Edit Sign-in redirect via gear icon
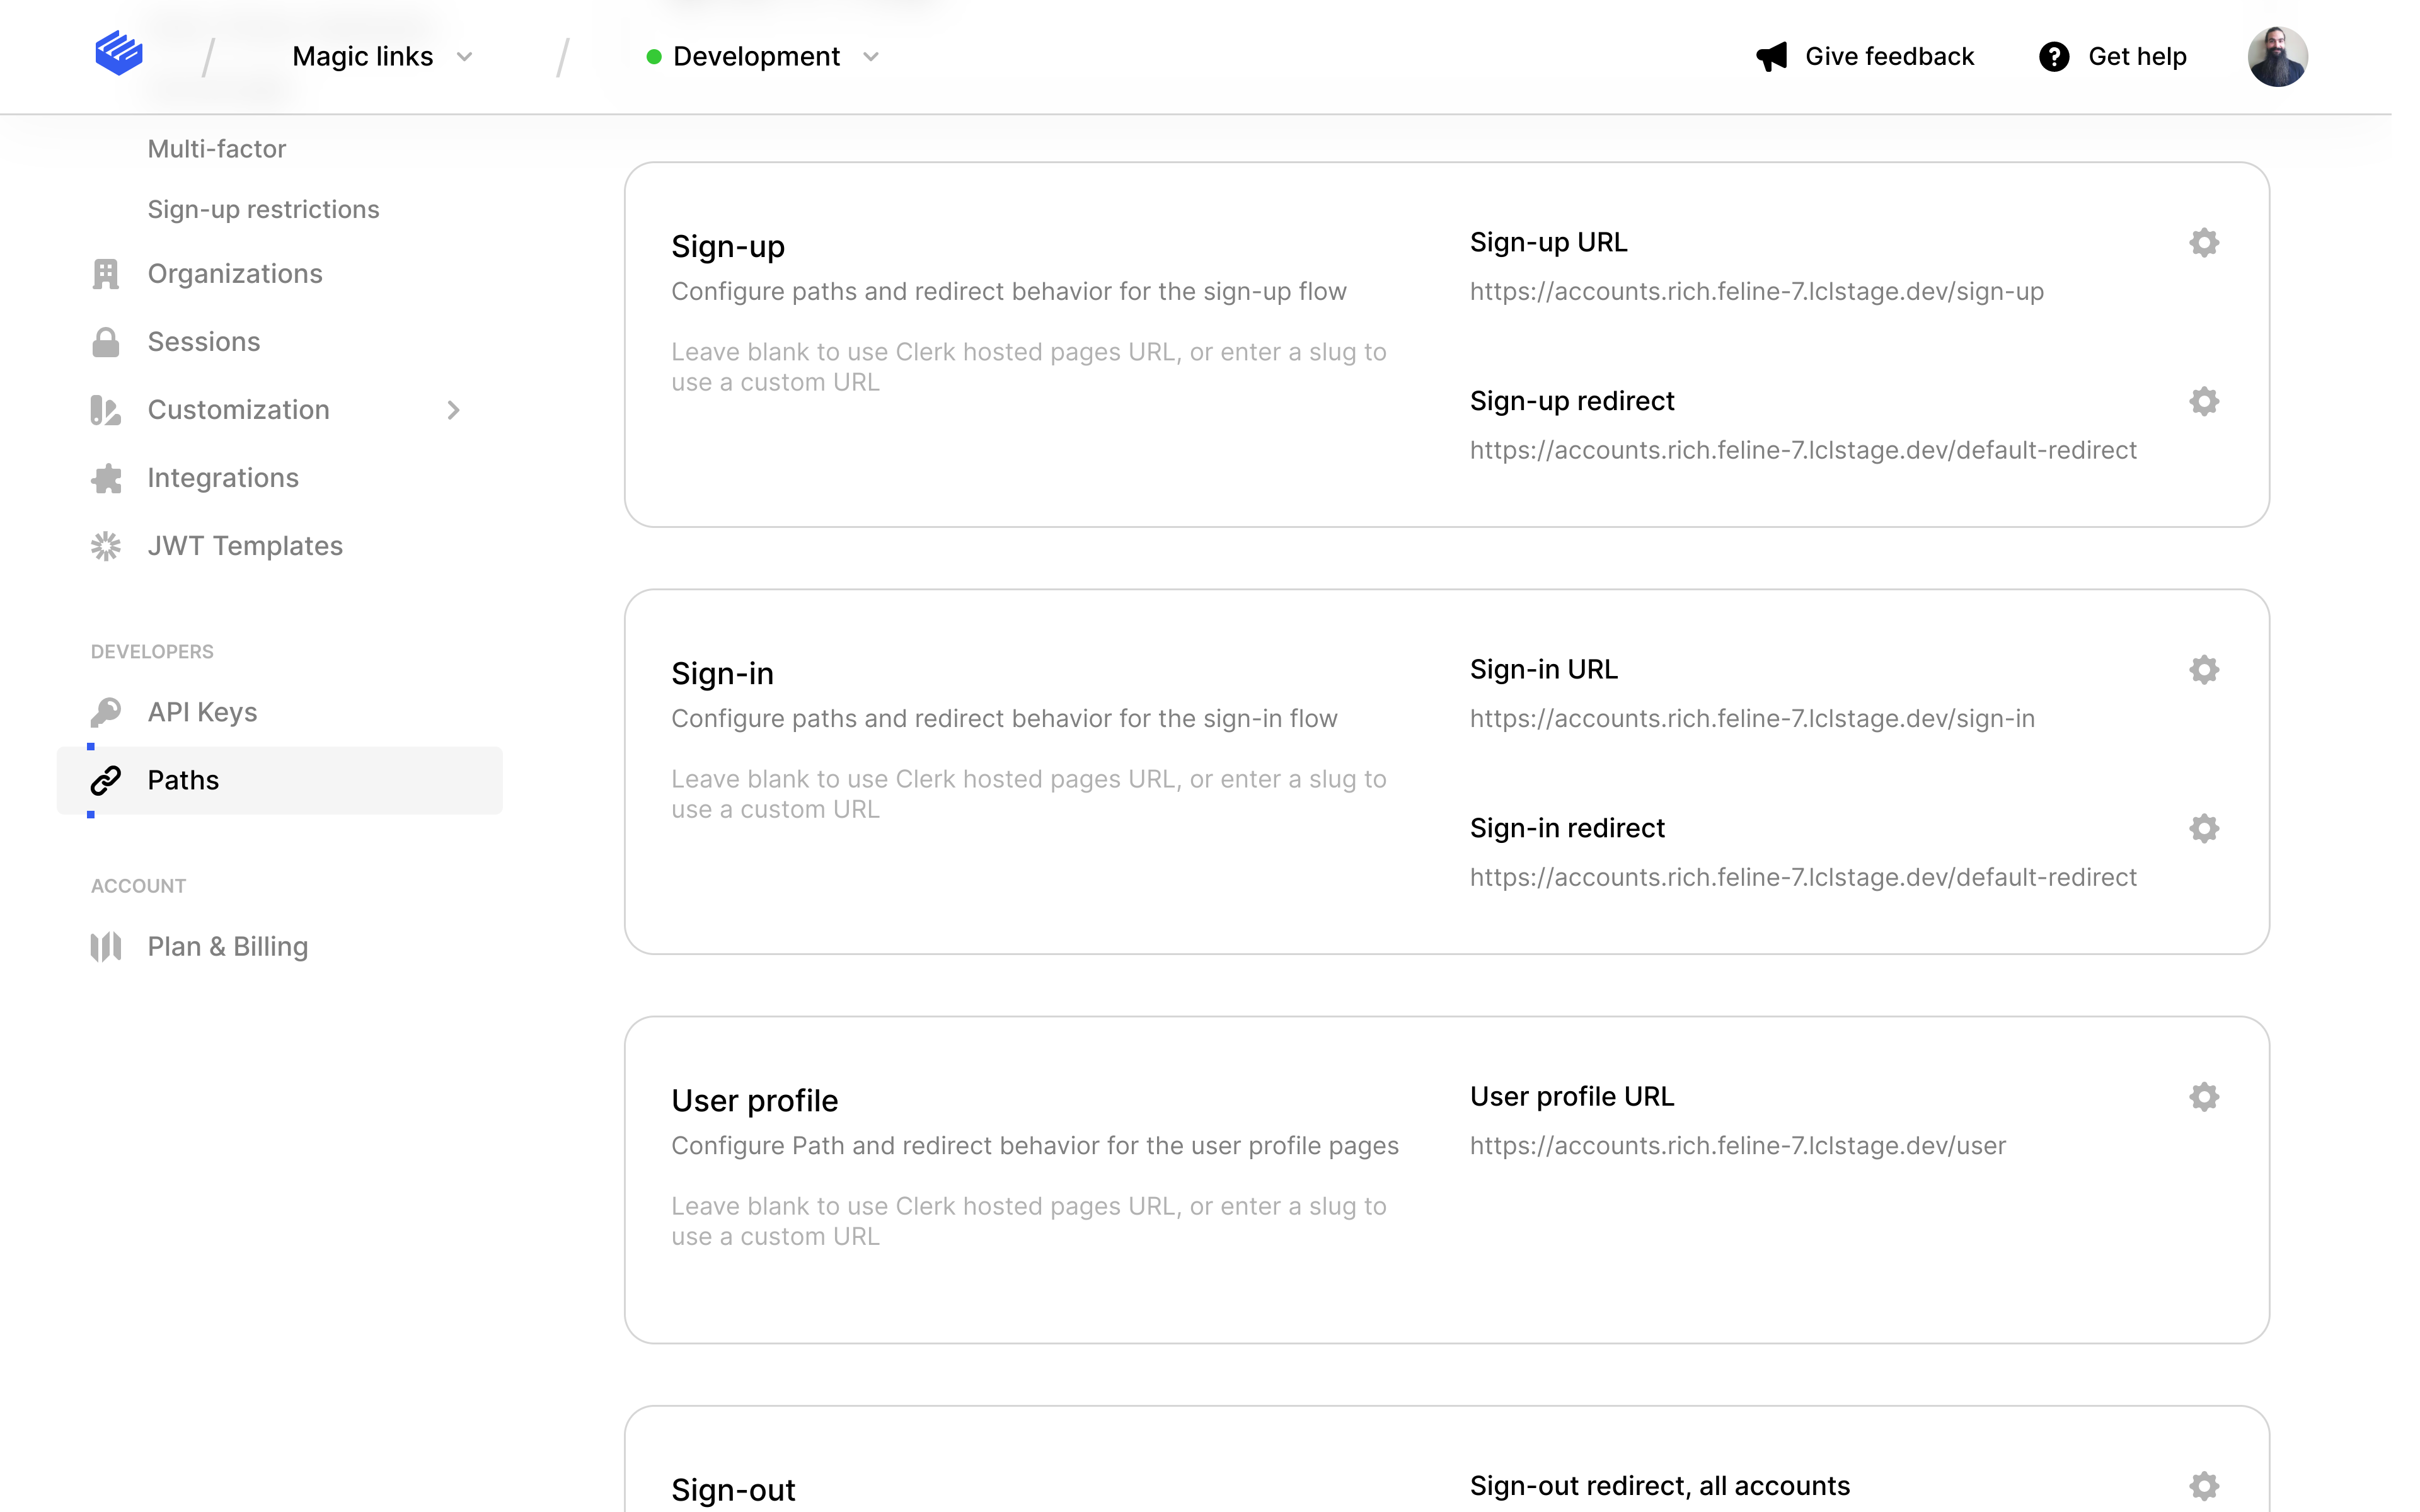2420x1512 pixels. click(x=2204, y=828)
